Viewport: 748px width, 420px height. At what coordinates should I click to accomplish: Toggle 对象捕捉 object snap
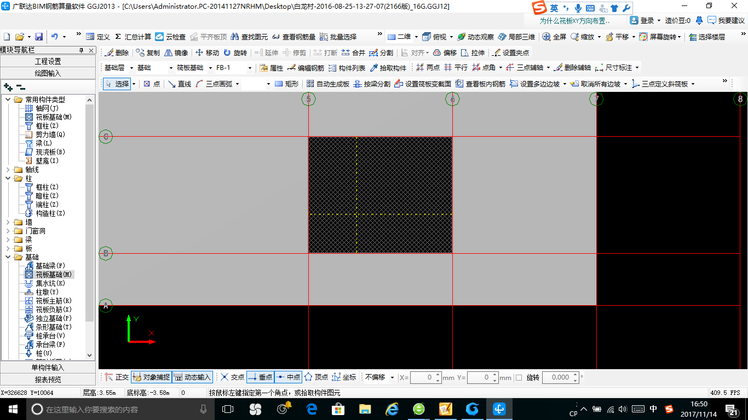(x=151, y=377)
